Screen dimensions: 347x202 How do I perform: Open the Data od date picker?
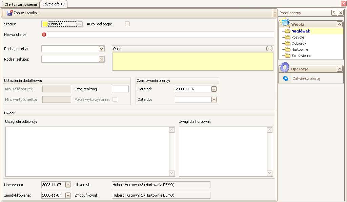214,89
